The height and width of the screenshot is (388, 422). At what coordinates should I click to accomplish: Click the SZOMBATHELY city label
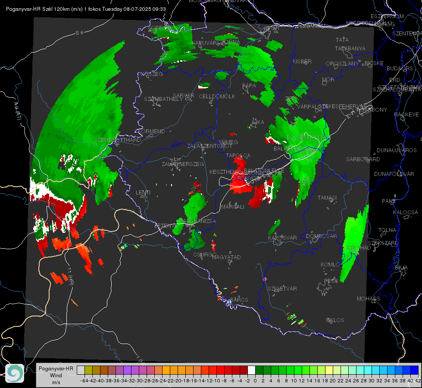163,99
